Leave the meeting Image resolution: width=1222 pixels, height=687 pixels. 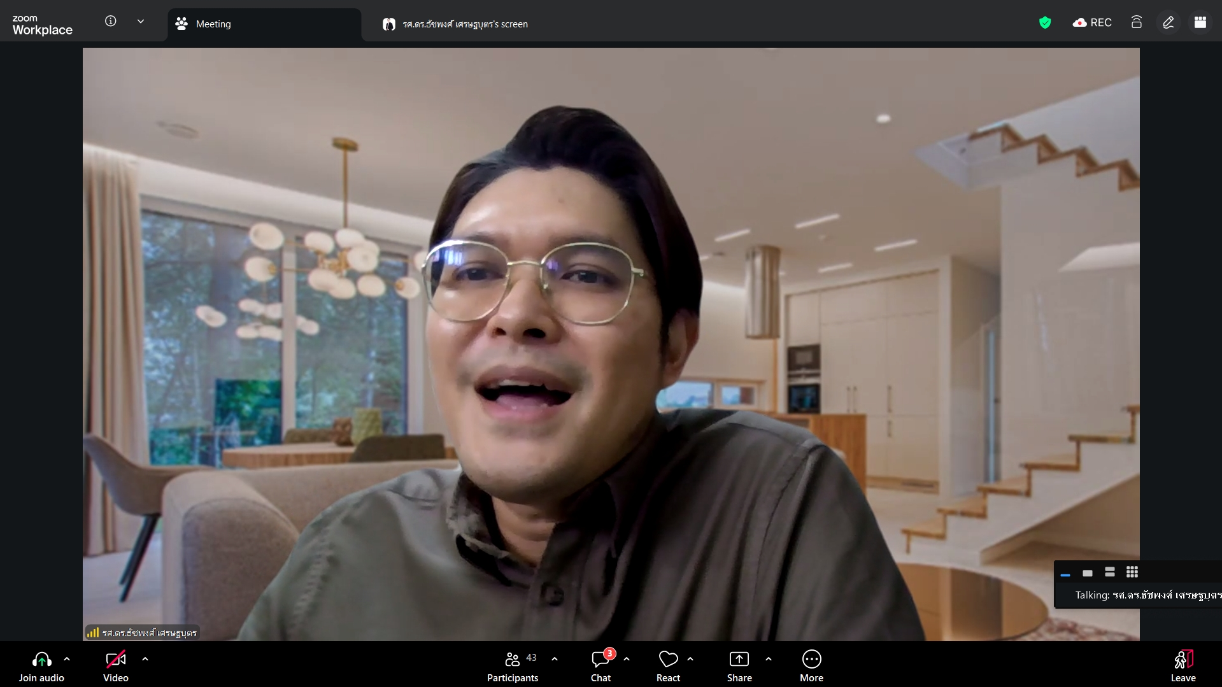pyautogui.click(x=1183, y=660)
